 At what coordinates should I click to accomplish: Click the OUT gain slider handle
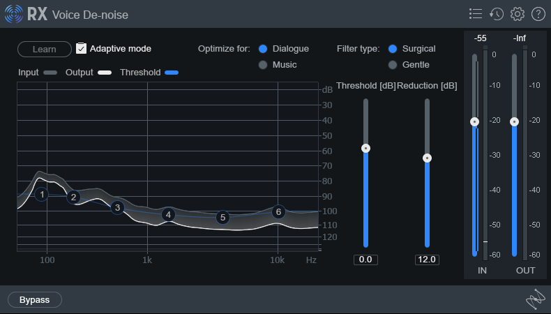[515, 121]
